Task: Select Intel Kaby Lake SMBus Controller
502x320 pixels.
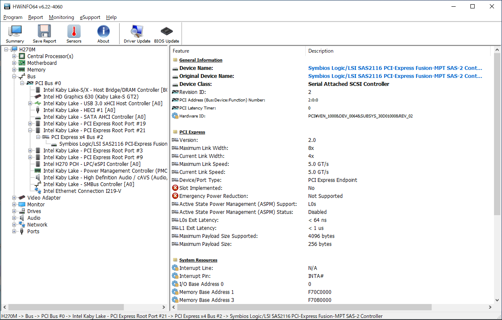Action: 89,184
